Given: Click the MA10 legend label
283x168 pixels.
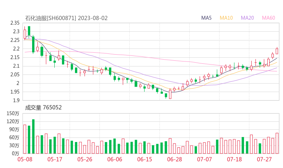Looking at the screenshot, I should click(x=226, y=18).
